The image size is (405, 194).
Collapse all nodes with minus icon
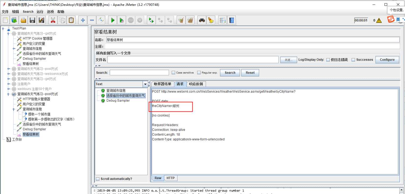point(92,20)
